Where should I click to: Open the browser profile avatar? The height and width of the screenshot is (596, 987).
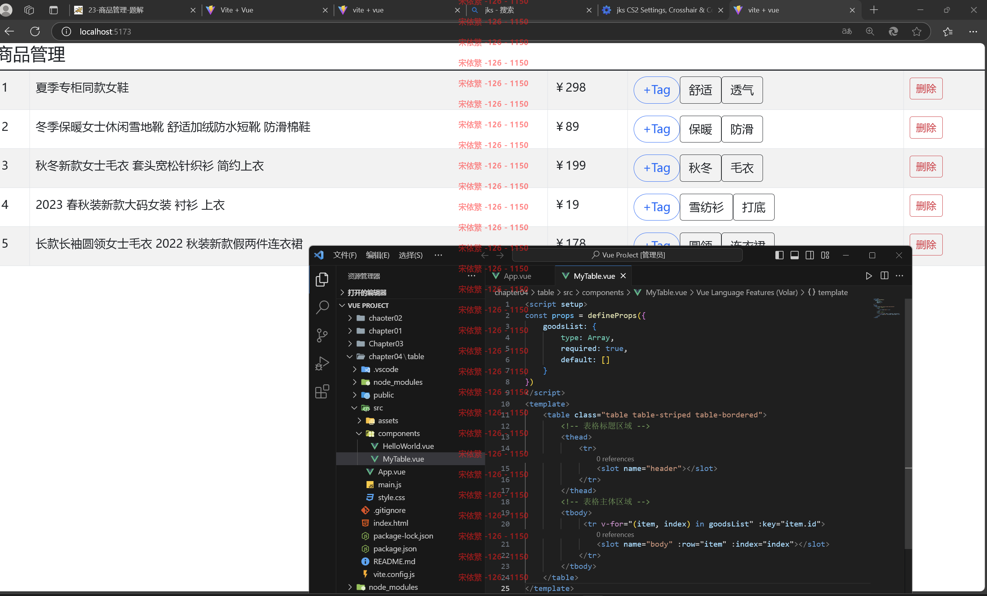coord(6,10)
